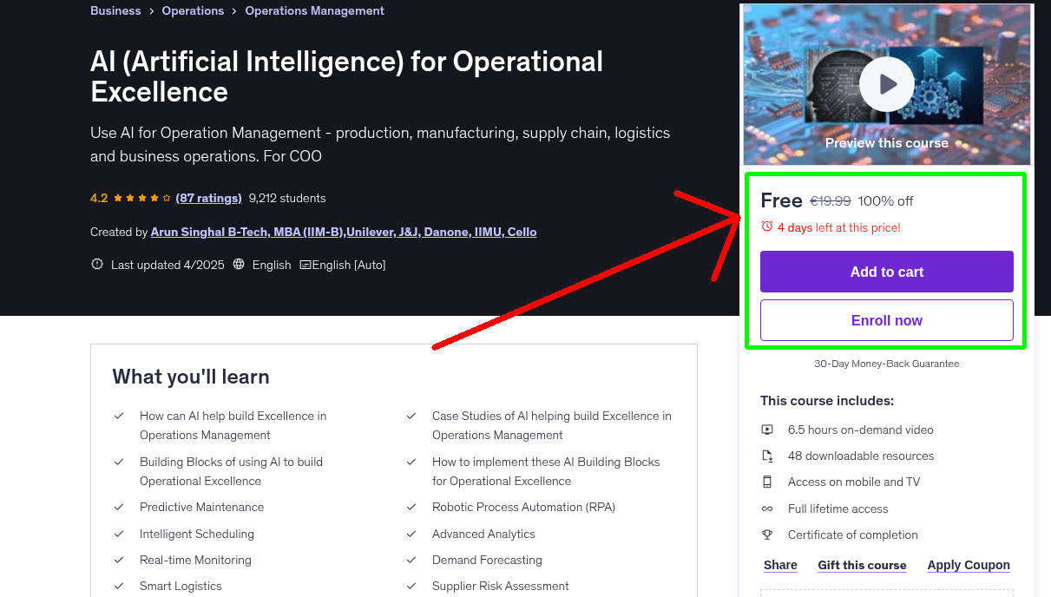Click the globe icon next to English
Viewport: 1051px width, 597px height.
(239, 264)
